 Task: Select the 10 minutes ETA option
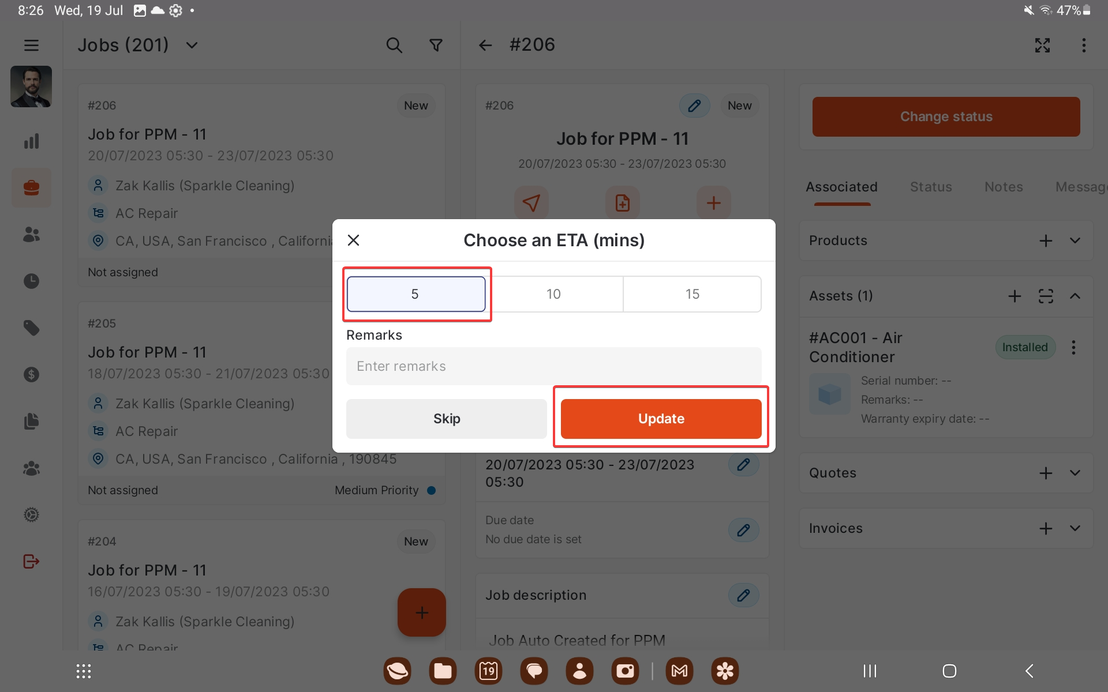pyautogui.click(x=553, y=294)
